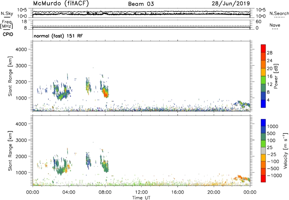Click the 2000 tick in power panel
289x200 pixels.
[21, 82]
